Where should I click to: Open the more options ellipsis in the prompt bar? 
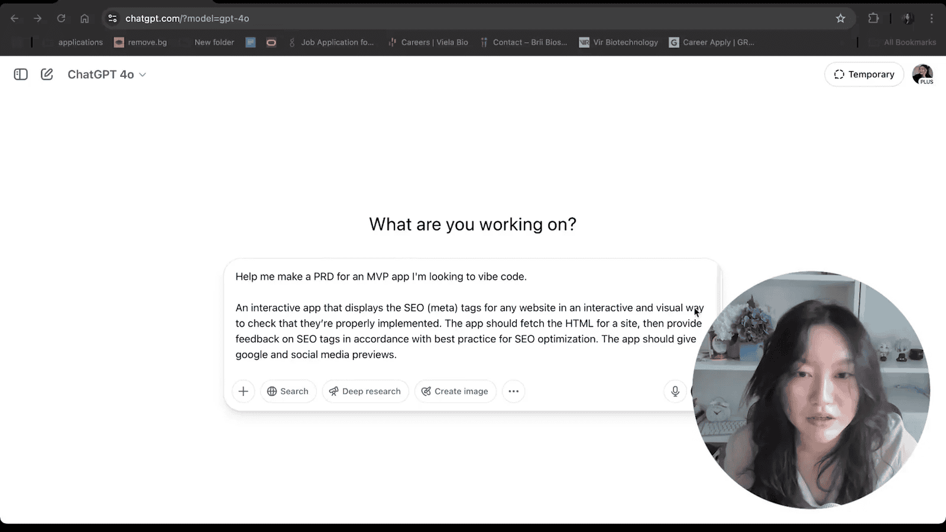click(513, 391)
